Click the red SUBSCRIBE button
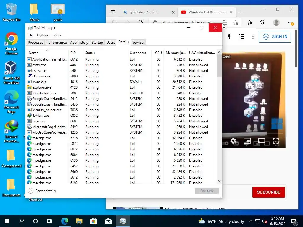The image size is (303, 227). pos(268,192)
